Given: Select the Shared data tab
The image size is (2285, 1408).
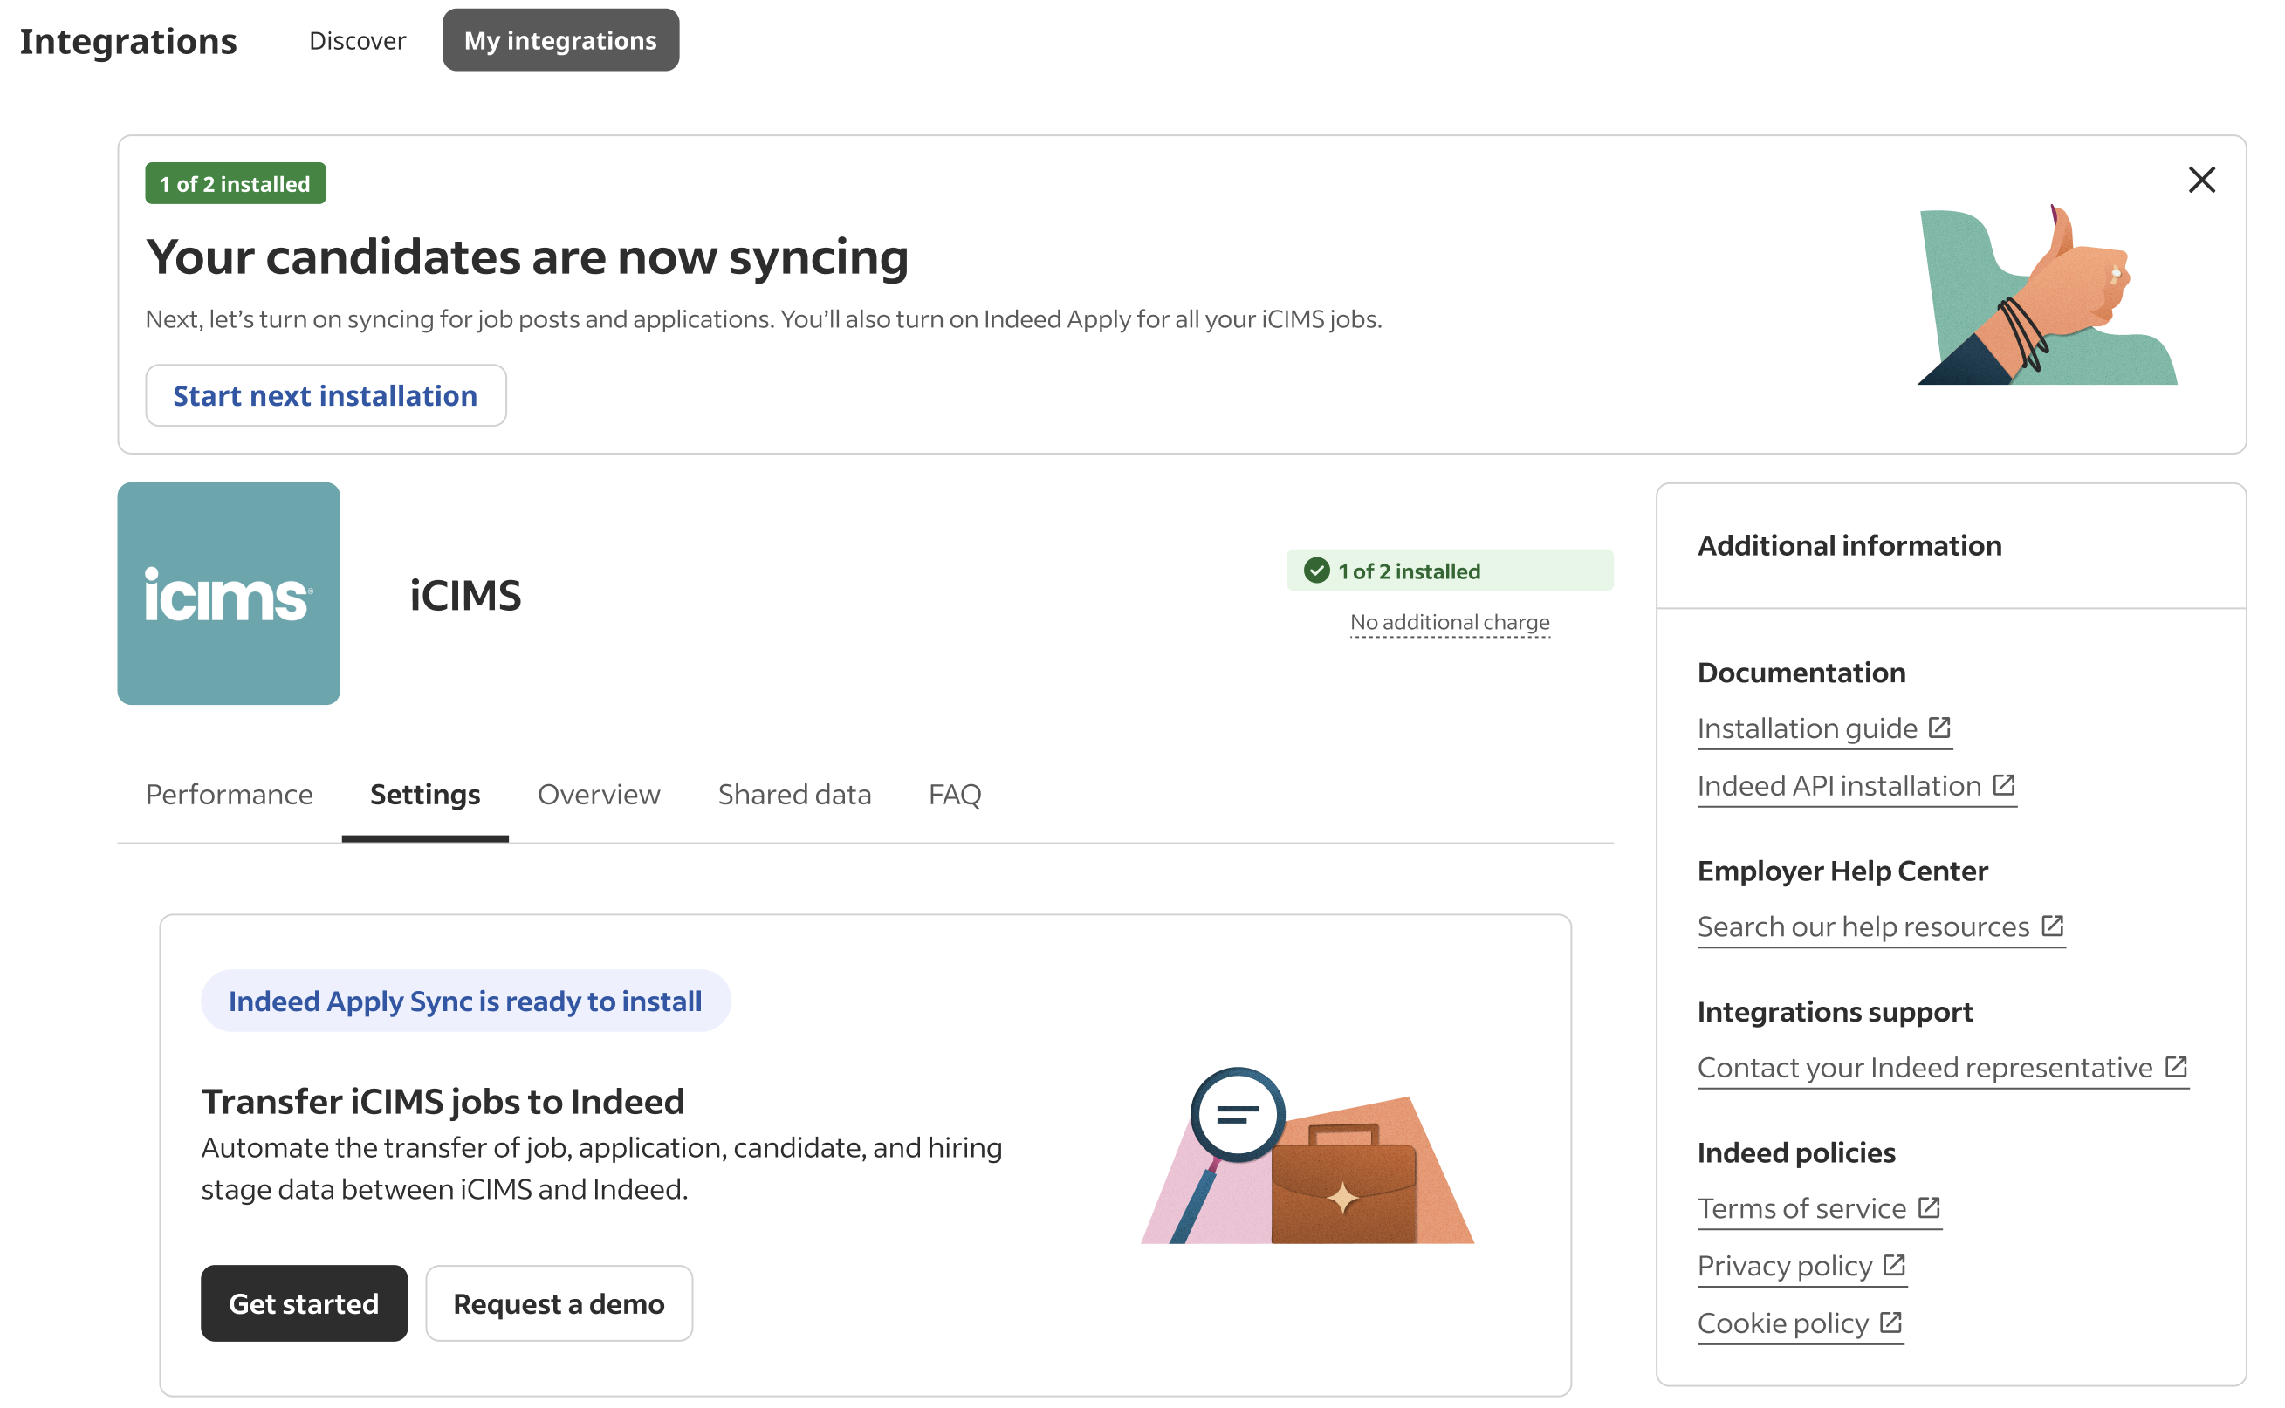Looking at the screenshot, I should [794, 795].
